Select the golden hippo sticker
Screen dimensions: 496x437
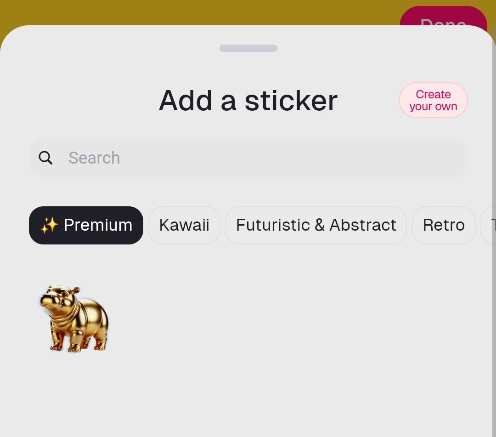pyautogui.click(x=74, y=318)
